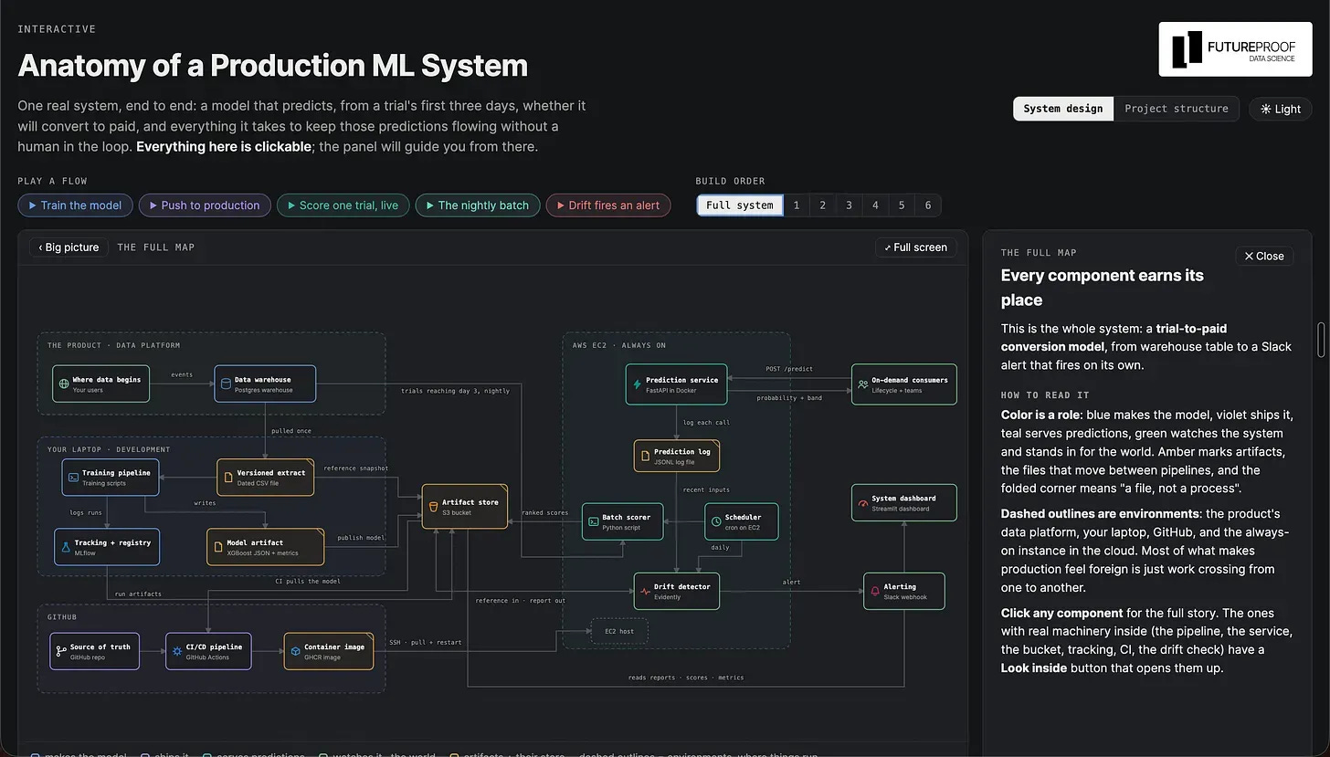Click the database icon in Data warehouse node
This screenshot has width=1330, height=757.
point(226,384)
